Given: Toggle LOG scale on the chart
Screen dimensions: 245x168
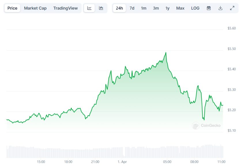Looking at the screenshot, I should coord(195,8).
